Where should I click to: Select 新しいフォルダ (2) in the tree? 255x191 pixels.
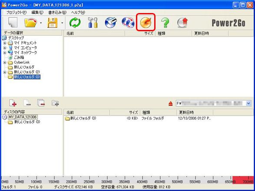click(x=27, y=72)
